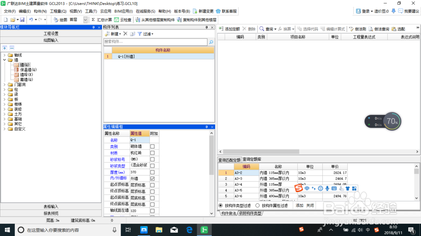Open the 构件(N) menu

(40, 11)
